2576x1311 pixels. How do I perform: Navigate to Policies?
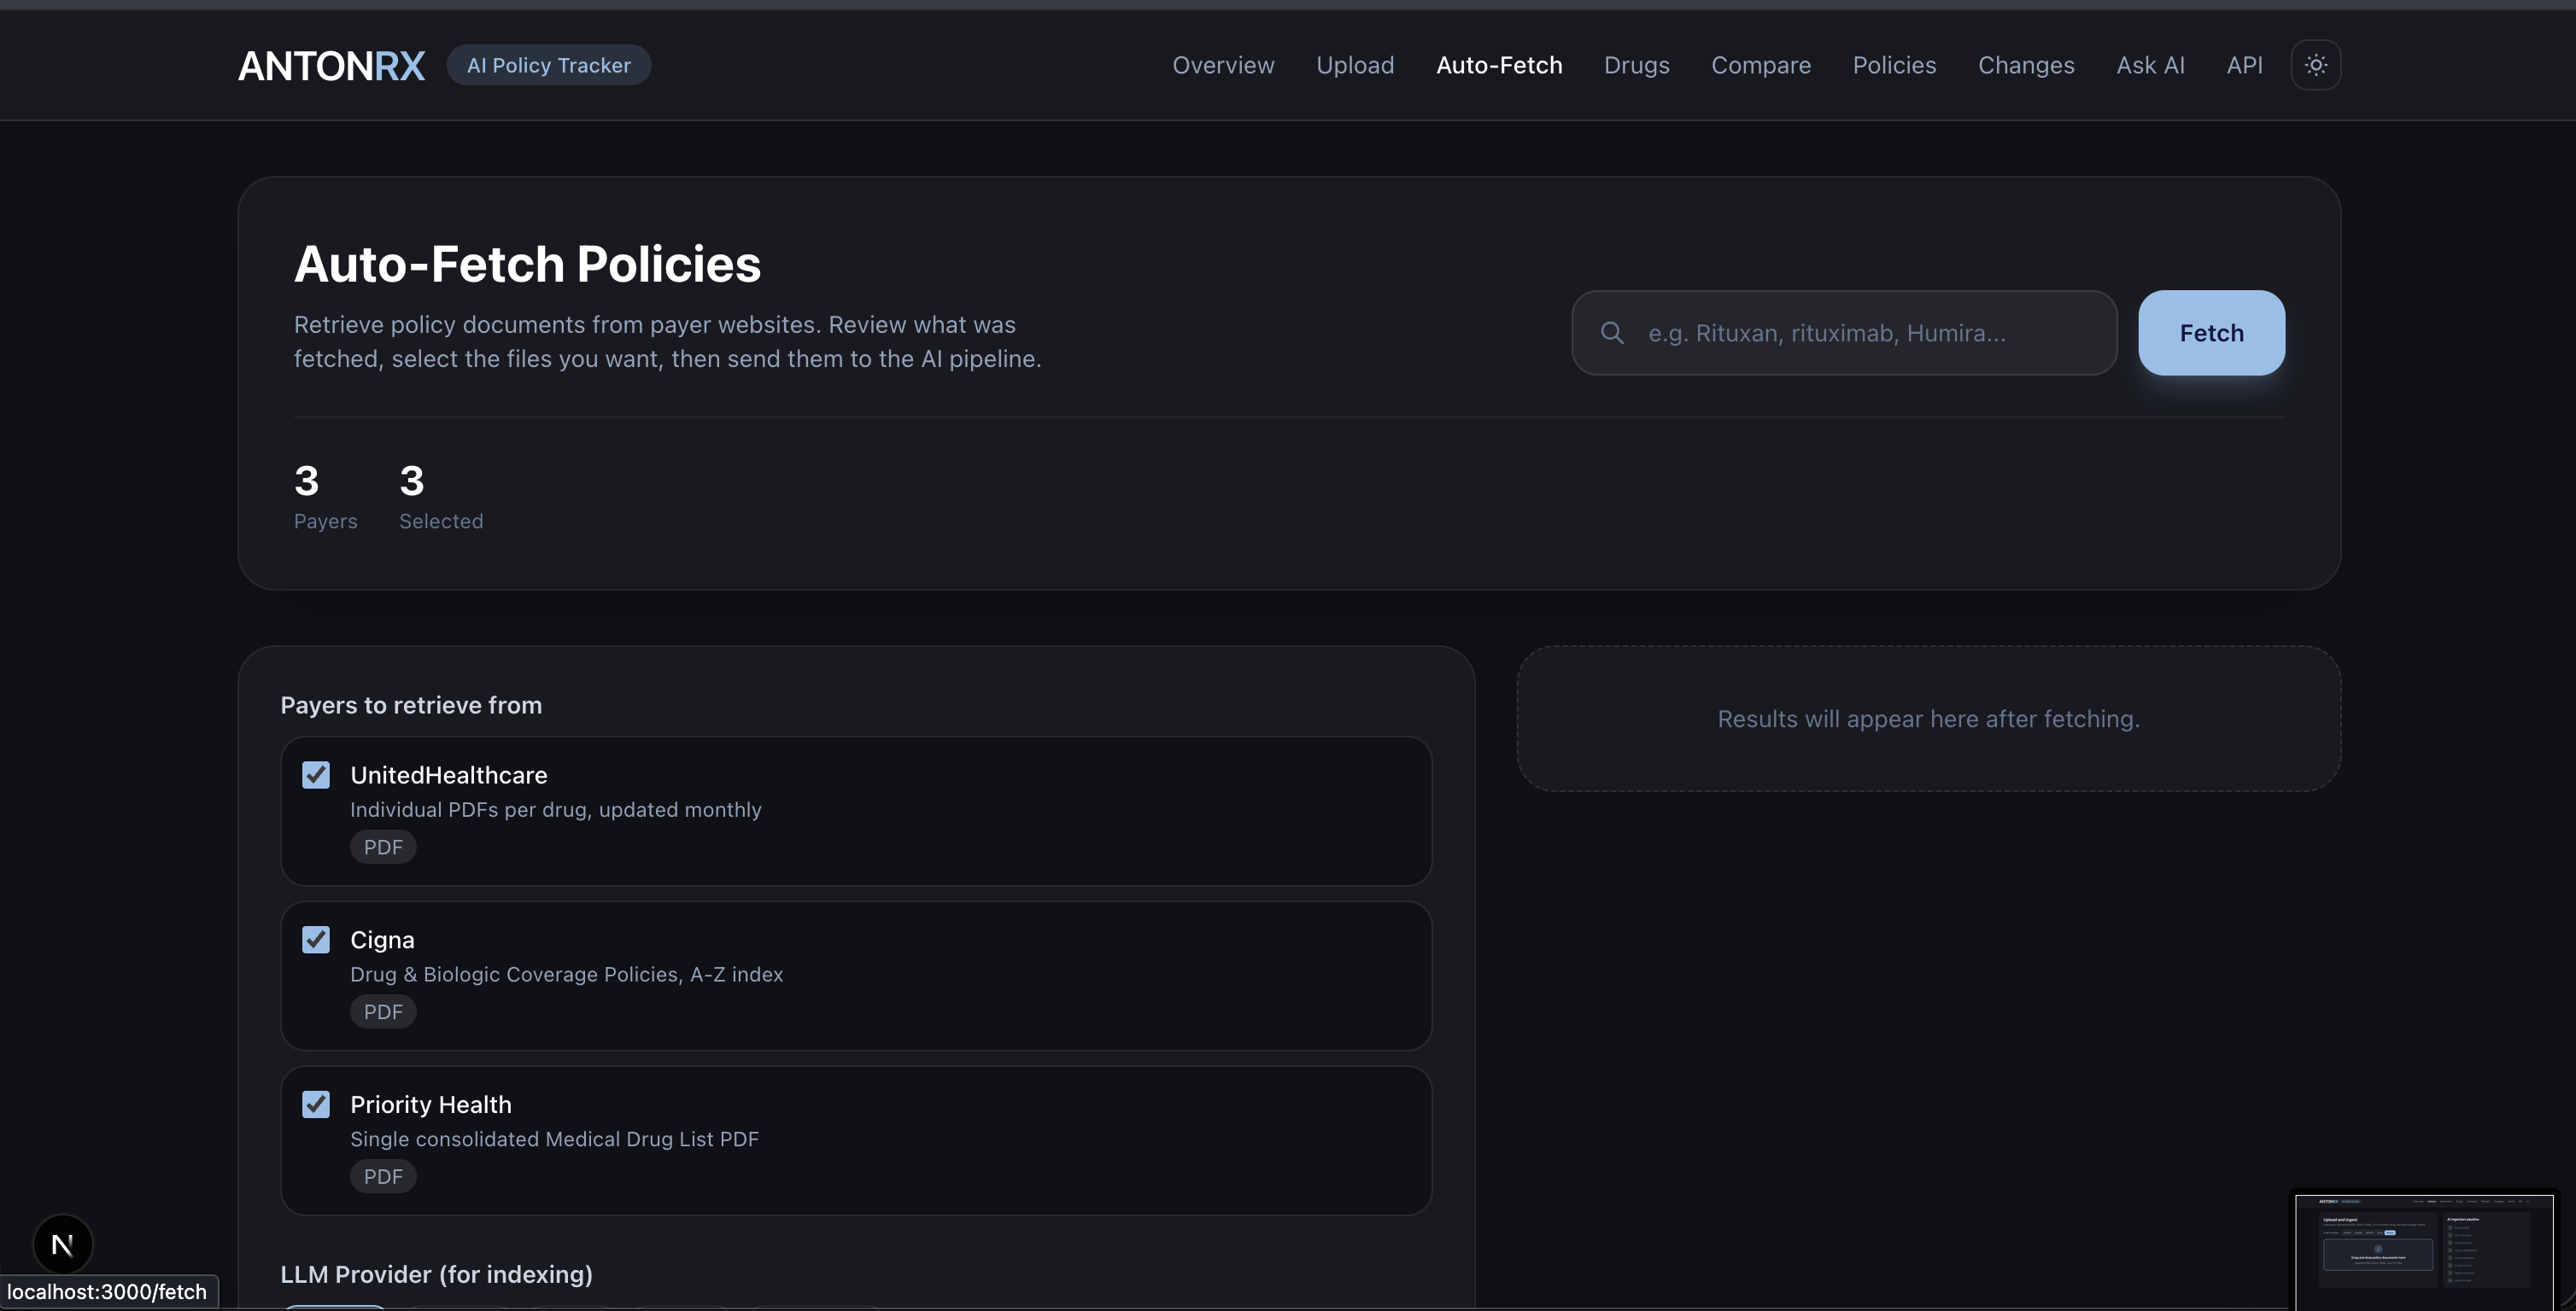tap(1894, 65)
